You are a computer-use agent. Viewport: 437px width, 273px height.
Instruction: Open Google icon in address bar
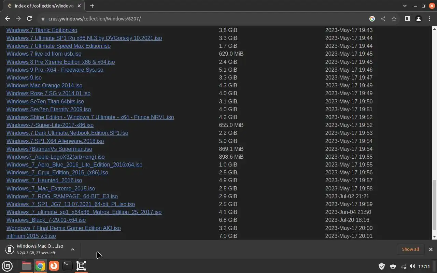[x=372, y=19]
